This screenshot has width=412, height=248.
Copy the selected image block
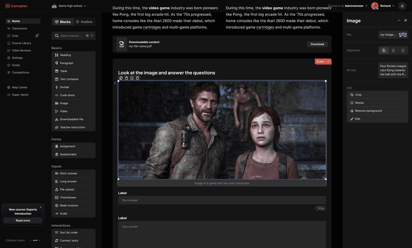pos(121,78)
